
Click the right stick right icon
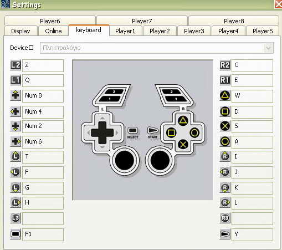(x=225, y=202)
